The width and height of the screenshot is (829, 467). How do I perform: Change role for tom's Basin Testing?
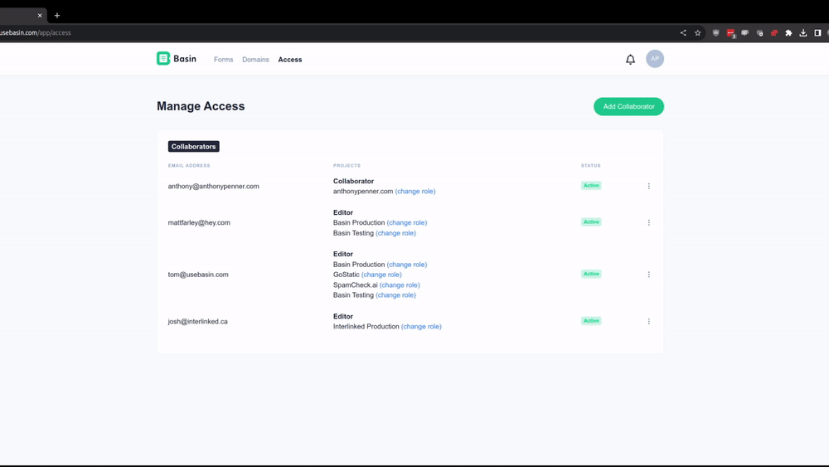(x=395, y=295)
